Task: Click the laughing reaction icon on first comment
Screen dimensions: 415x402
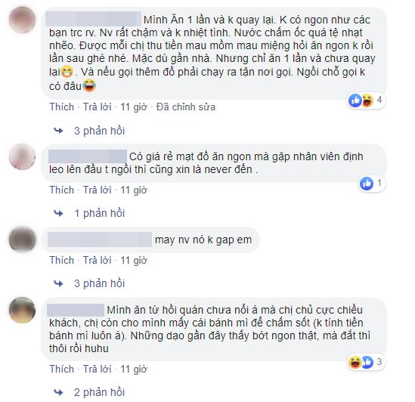Action: 367,100
